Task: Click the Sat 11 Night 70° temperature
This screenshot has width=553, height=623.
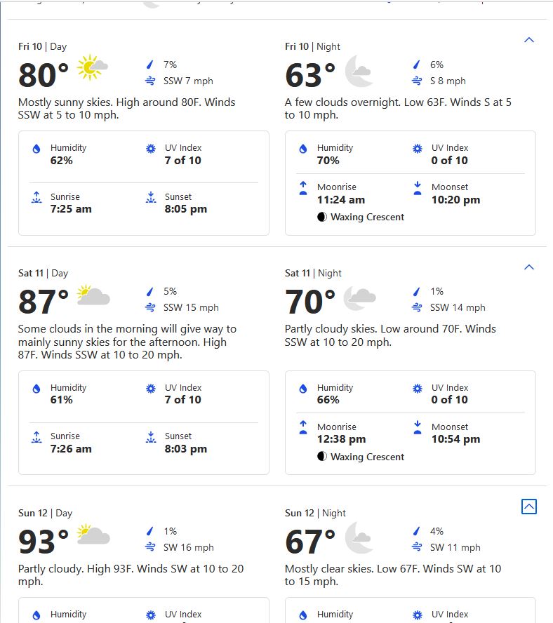Action: click(x=309, y=302)
